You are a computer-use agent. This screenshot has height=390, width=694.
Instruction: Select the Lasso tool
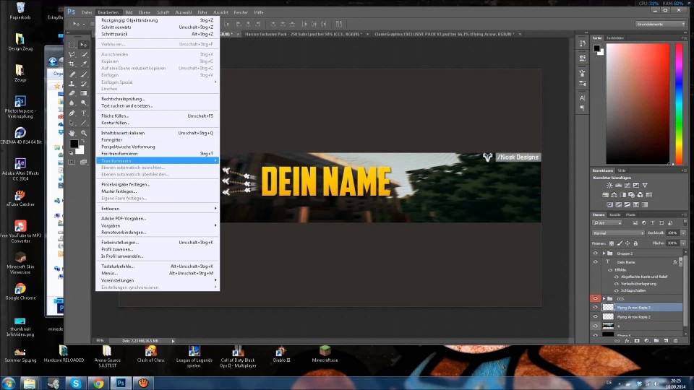click(x=72, y=54)
